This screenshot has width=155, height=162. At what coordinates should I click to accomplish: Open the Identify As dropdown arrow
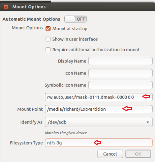point(148,122)
